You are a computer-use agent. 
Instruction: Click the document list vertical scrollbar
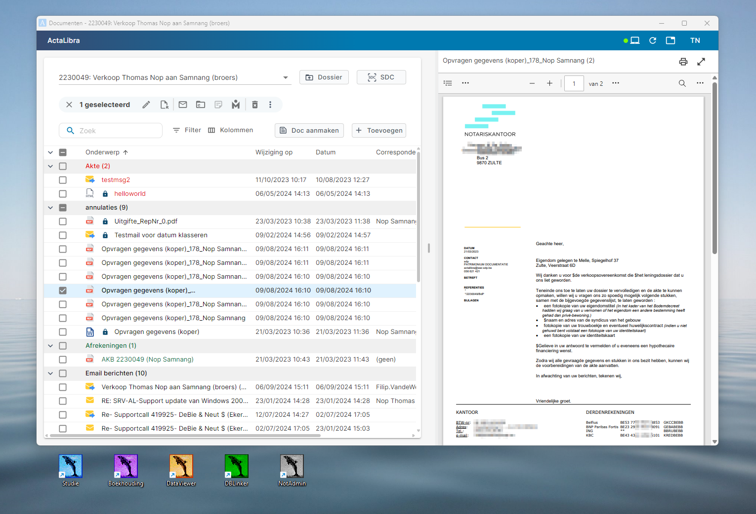pyautogui.click(x=419, y=217)
